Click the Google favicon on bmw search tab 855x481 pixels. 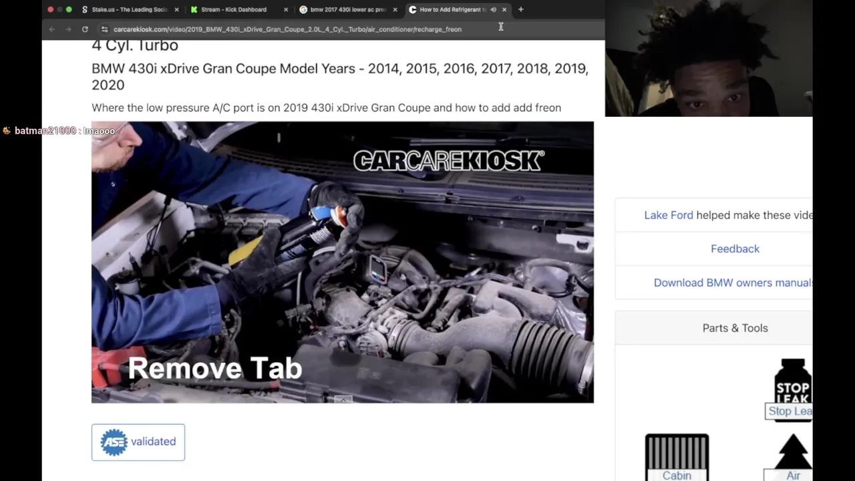coord(303,9)
